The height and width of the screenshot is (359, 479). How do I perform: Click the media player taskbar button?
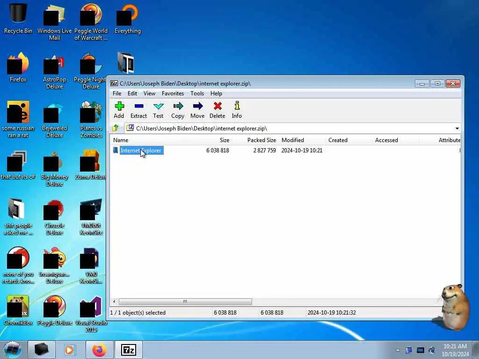70,350
